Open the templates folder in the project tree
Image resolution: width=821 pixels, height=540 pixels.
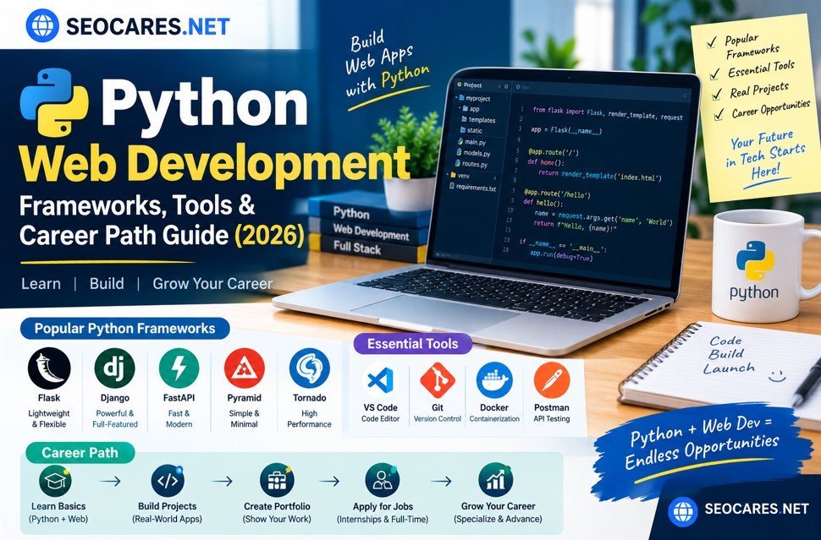[x=478, y=120]
